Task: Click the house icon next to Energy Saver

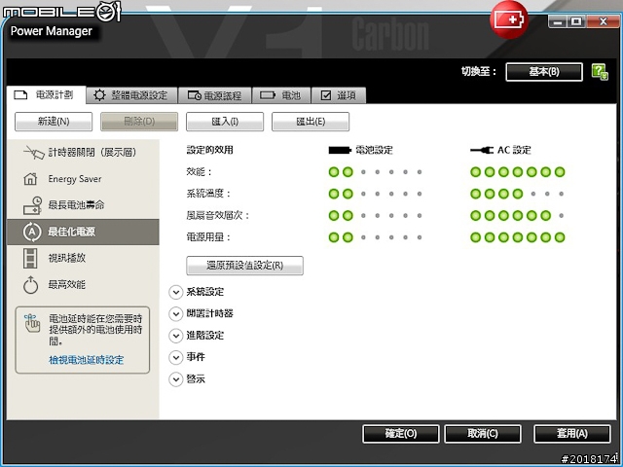Action: (30, 179)
